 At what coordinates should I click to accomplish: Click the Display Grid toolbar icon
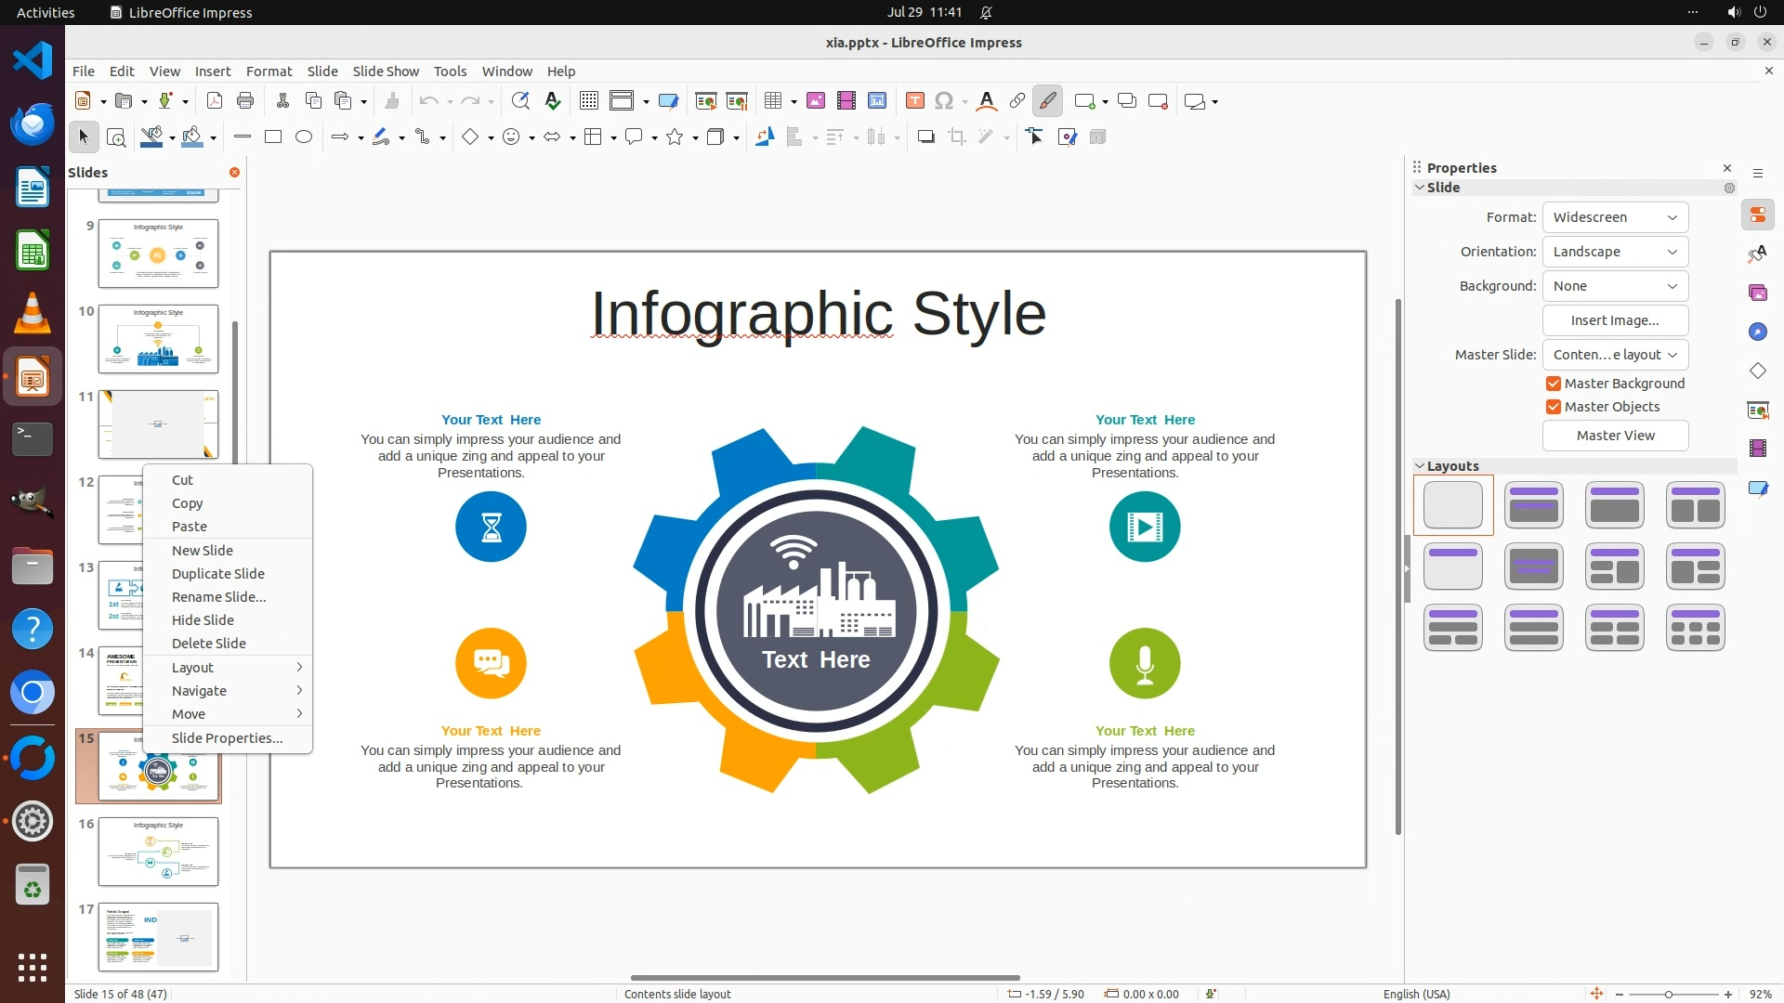point(588,101)
